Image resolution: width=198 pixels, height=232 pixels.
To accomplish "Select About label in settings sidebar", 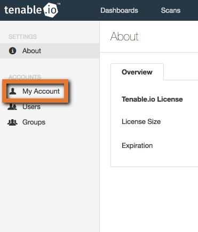I will (31, 51).
